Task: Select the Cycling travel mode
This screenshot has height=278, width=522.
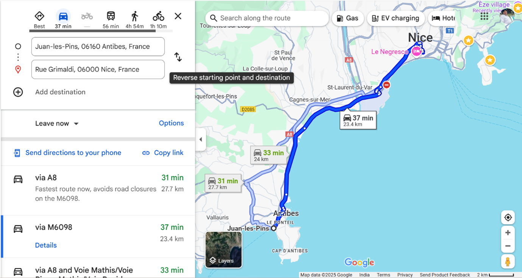Action: [x=158, y=16]
